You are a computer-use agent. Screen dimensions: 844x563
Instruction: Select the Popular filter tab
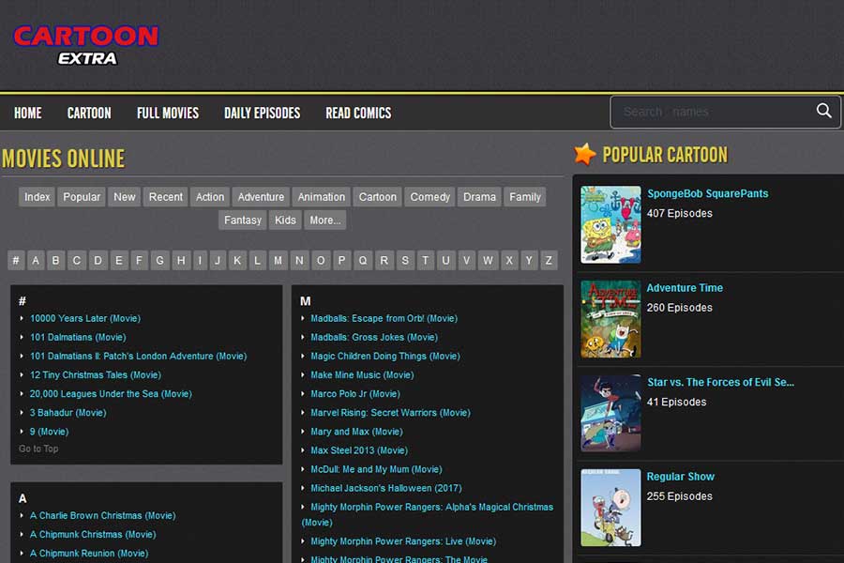click(x=82, y=197)
